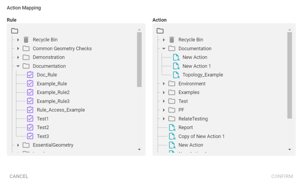302x188 pixels.
Task: Click the Rule panel scrollbar thumb
Action: (x=139, y=59)
